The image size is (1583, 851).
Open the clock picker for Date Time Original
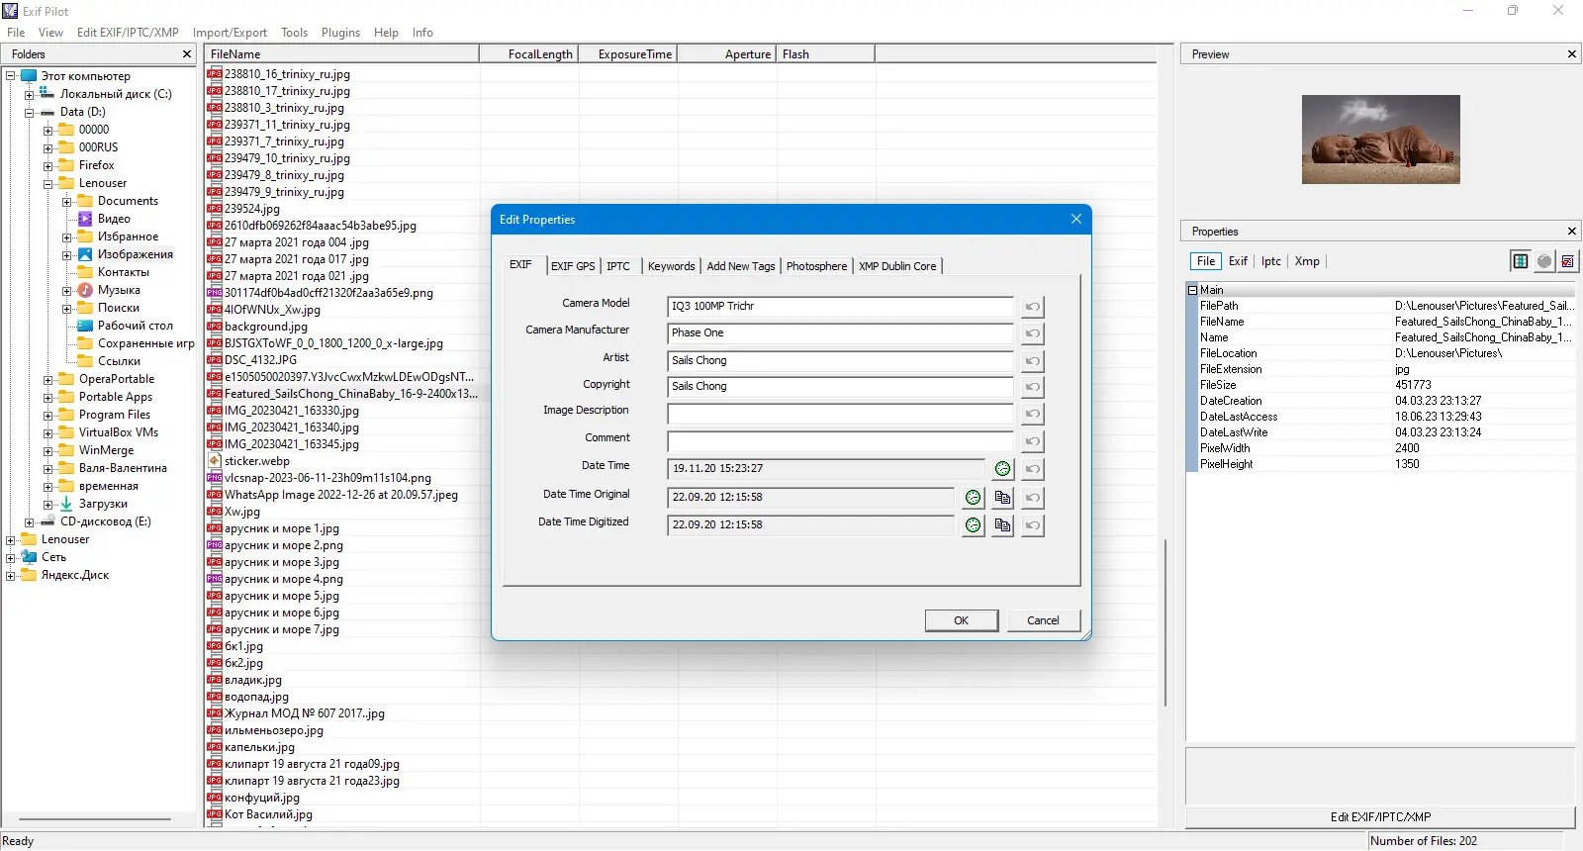[974, 498]
